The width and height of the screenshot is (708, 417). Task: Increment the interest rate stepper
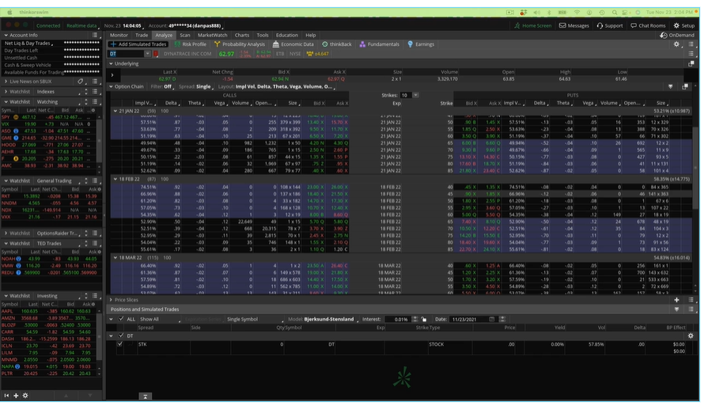click(415, 317)
